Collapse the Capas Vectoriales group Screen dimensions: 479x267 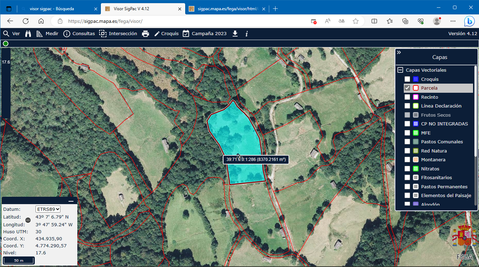point(400,70)
